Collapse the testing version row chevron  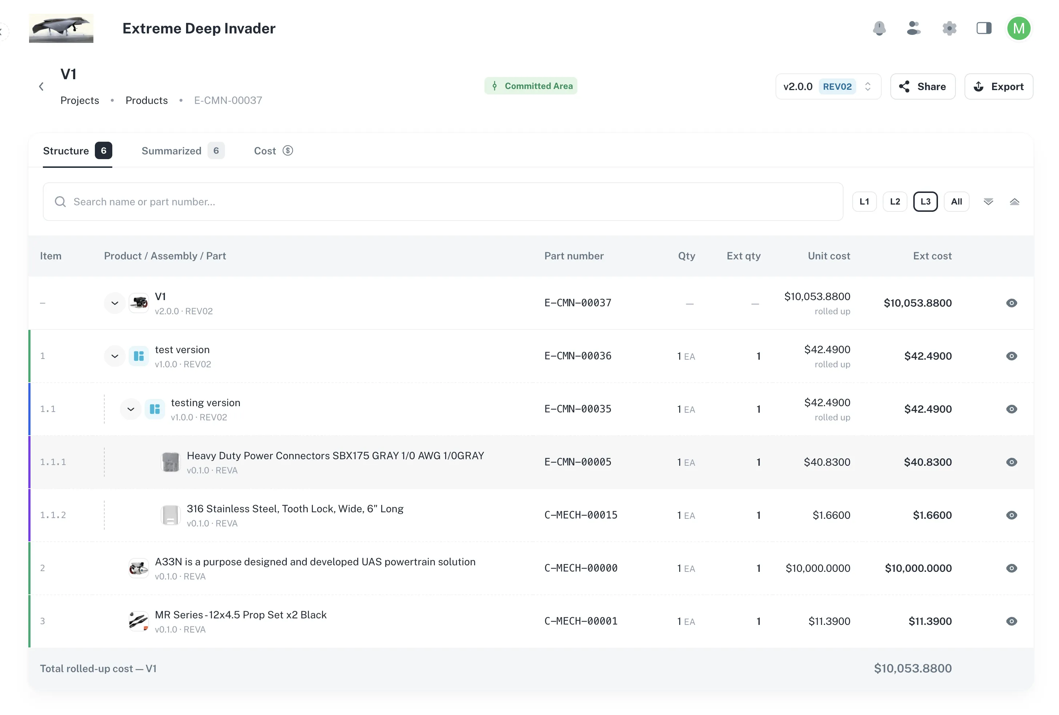[130, 409]
